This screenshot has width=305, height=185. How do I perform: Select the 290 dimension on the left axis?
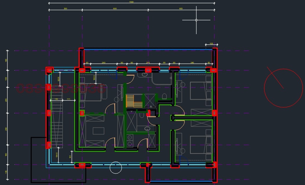coord(6,129)
